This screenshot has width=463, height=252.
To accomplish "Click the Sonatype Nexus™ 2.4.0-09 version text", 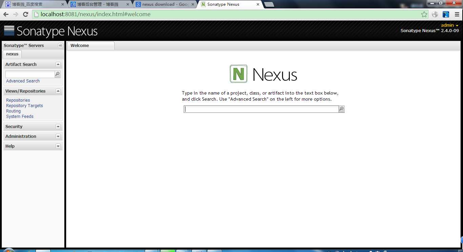I will (429, 31).
